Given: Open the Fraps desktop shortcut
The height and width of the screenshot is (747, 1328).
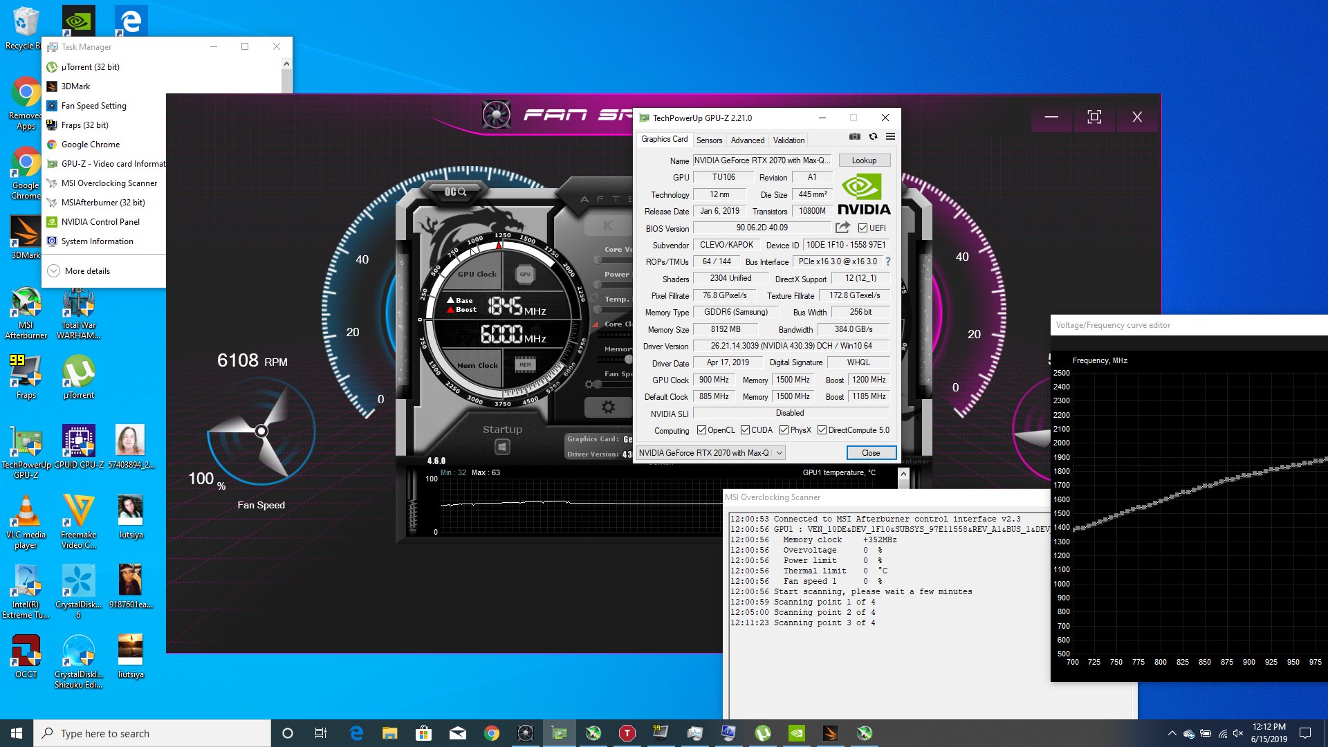Looking at the screenshot, I should (x=26, y=377).
